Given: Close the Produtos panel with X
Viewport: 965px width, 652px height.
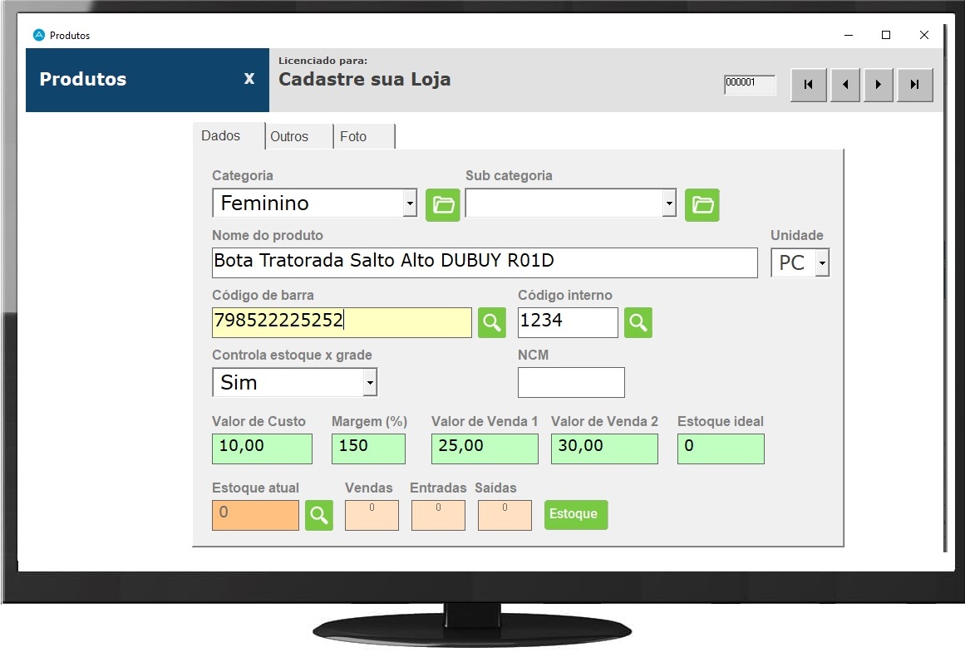Looking at the screenshot, I should tap(249, 79).
